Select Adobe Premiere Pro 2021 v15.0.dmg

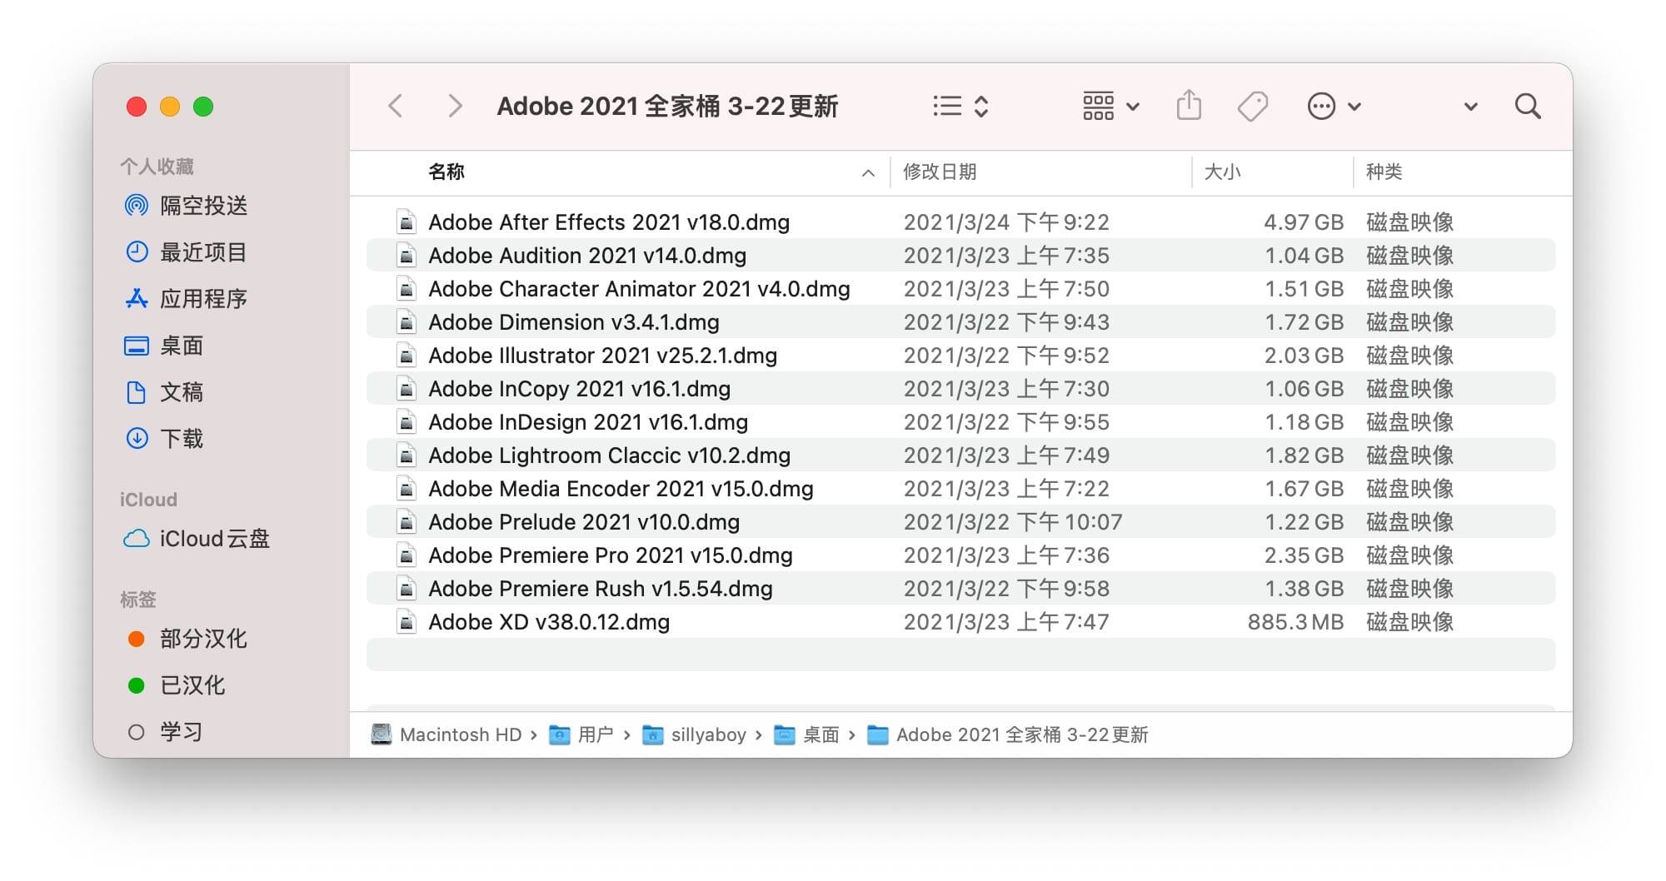[x=610, y=555]
